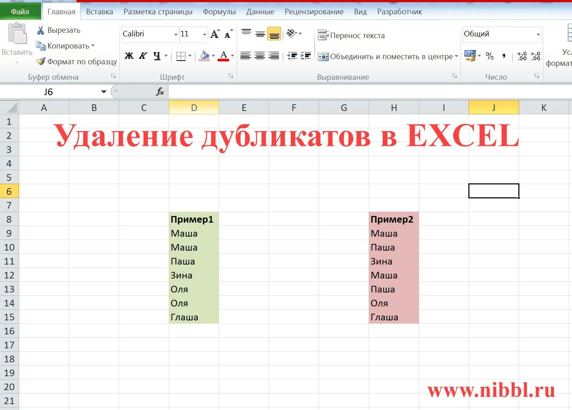Open Alignment (Выравнивание) dialog launcher
The width and height of the screenshot is (572, 410).
coord(455,76)
